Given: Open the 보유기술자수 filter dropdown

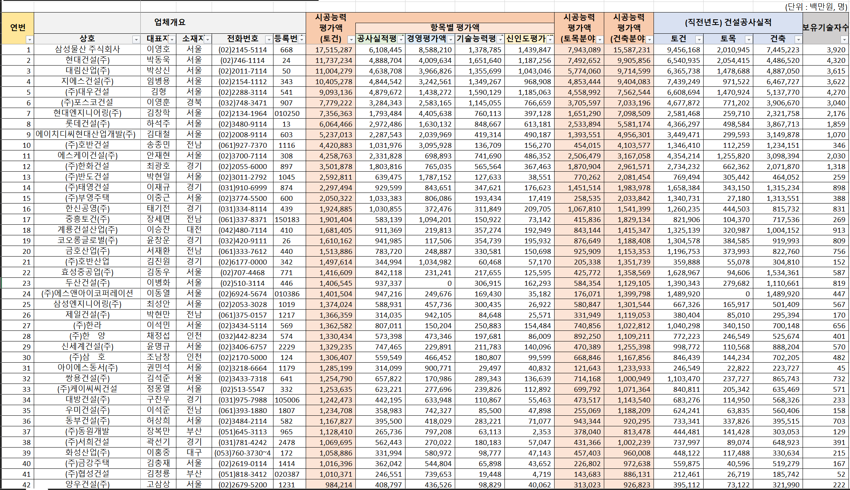Looking at the screenshot, I should coord(844,39).
